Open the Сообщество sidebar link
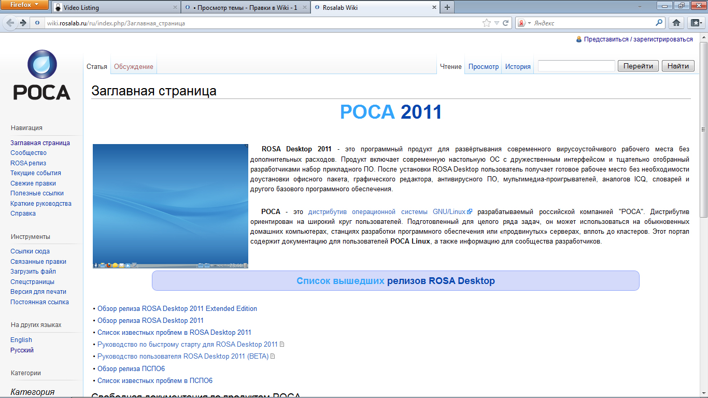Screen dimensions: 708x398 [x=29, y=153]
